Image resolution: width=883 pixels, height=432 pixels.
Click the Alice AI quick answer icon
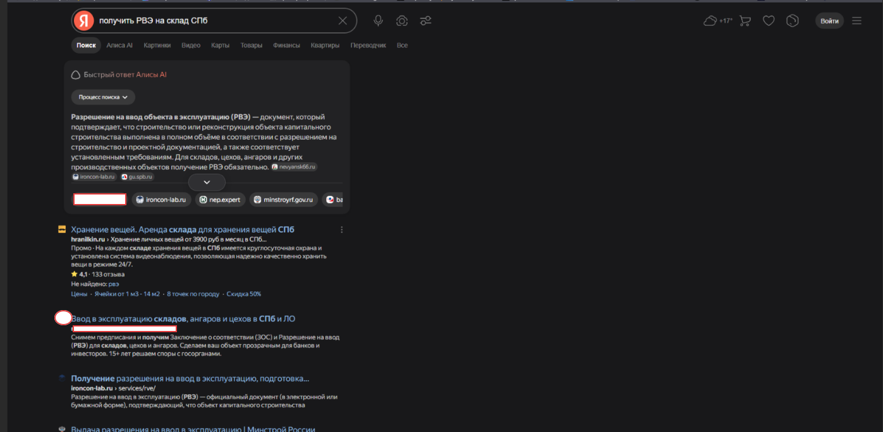[76, 75]
